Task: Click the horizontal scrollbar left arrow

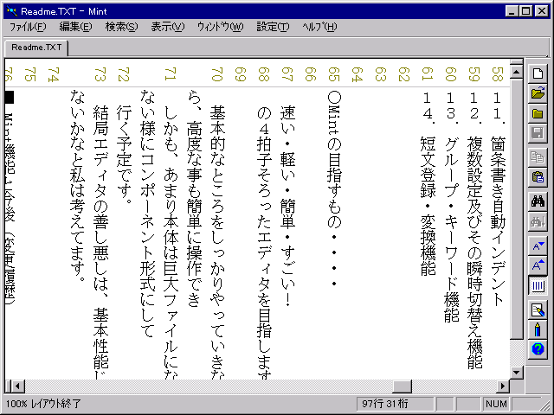Action: [17, 386]
